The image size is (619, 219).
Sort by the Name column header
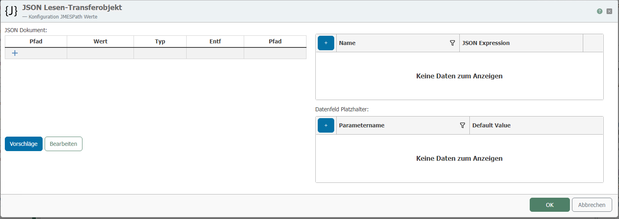point(348,43)
